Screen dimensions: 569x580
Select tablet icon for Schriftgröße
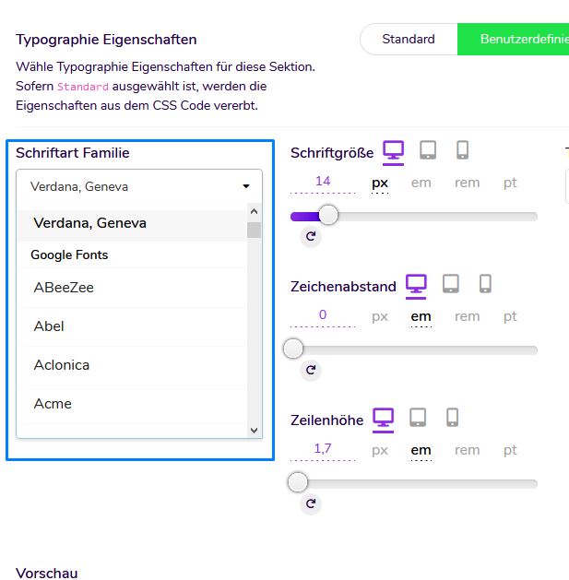[x=428, y=150]
